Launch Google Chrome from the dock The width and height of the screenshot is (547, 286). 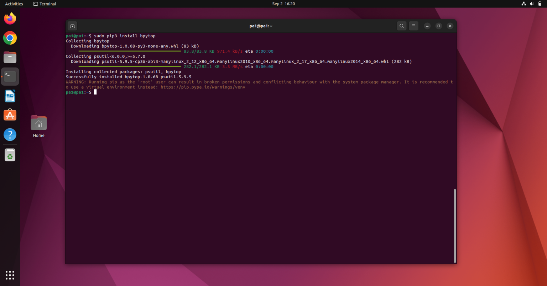pyautogui.click(x=10, y=38)
